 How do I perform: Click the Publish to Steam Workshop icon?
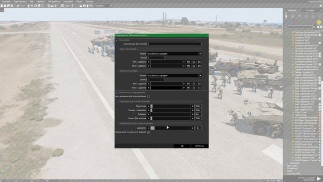[12, 6]
